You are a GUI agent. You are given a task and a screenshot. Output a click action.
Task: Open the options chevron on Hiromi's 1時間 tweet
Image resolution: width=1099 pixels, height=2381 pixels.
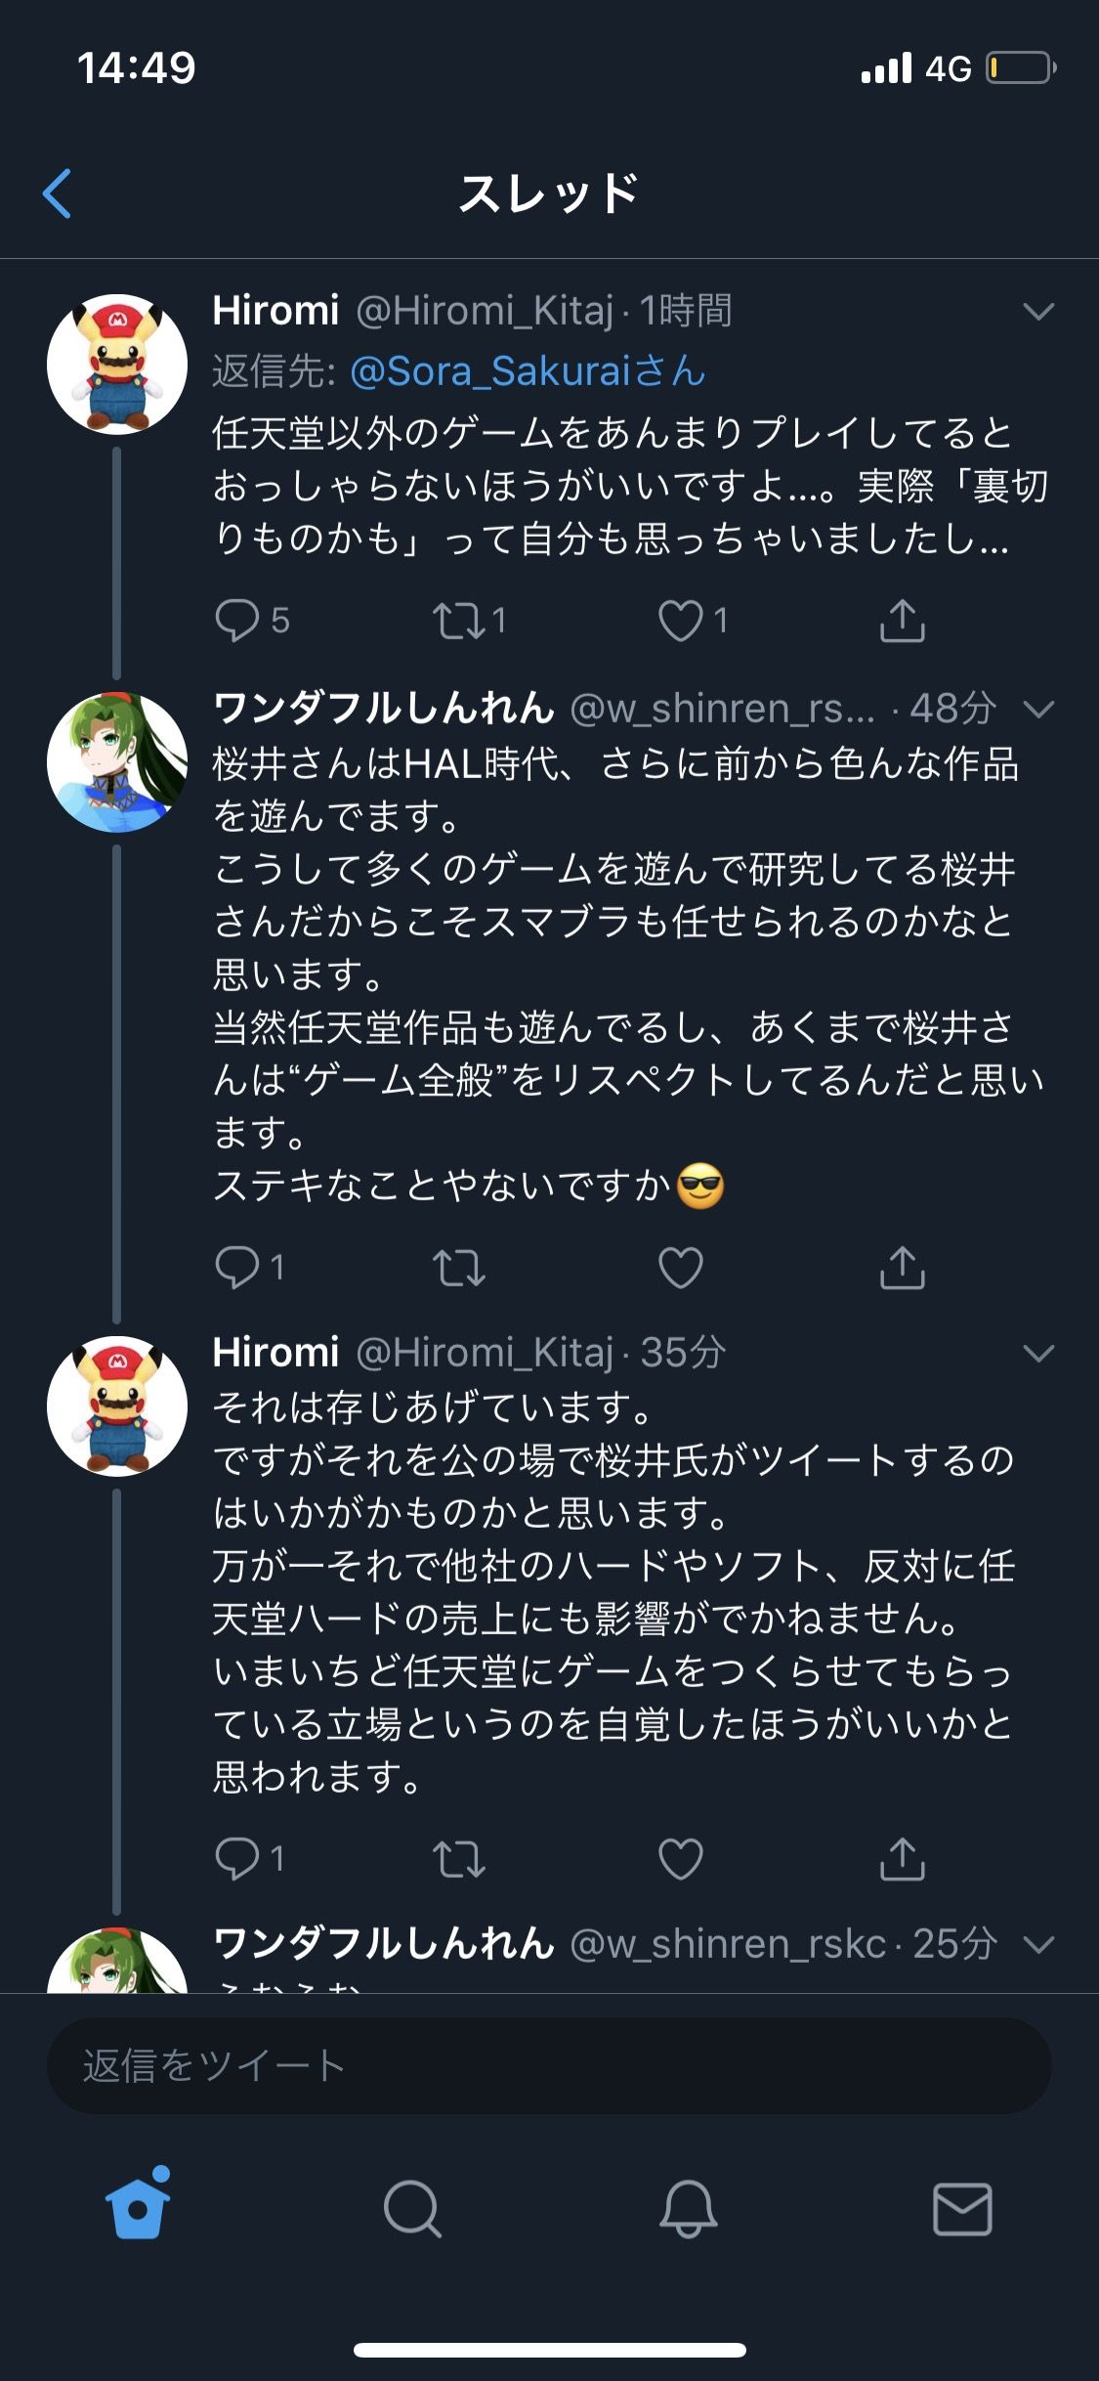click(1037, 312)
